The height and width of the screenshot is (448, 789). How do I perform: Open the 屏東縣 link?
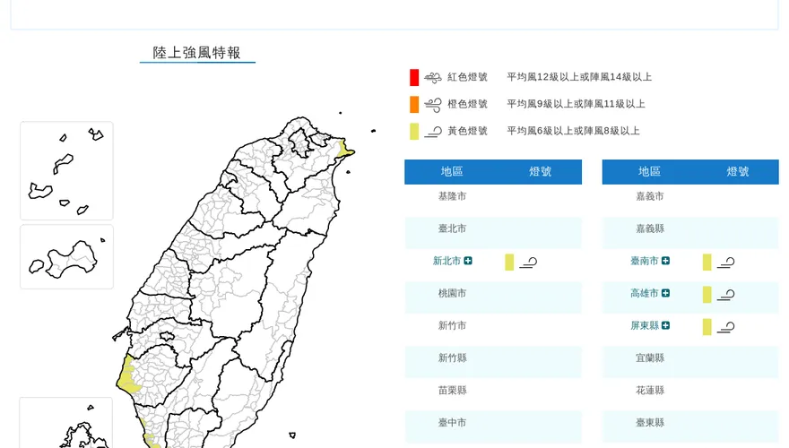645,325
